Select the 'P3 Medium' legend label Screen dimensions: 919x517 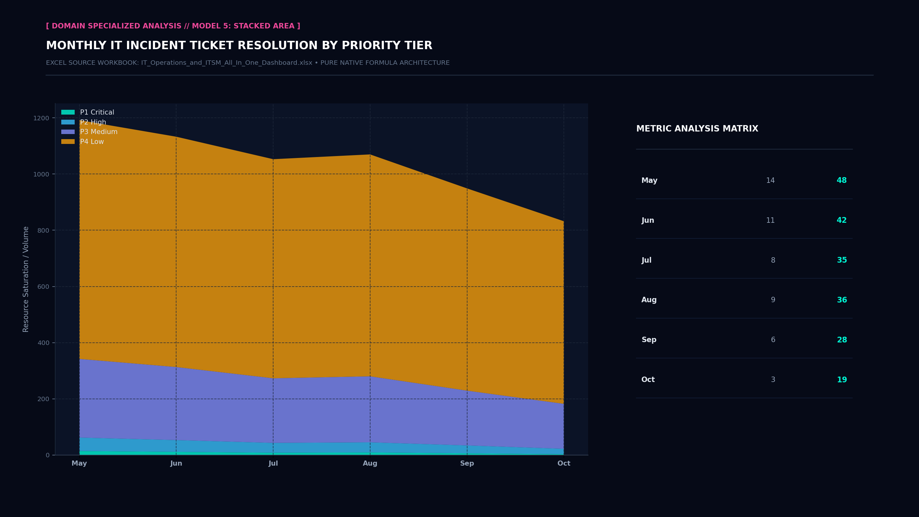point(99,132)
